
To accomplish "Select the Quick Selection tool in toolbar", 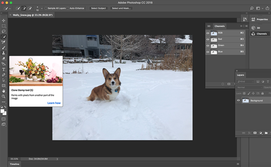I will (x=4, y=37).
